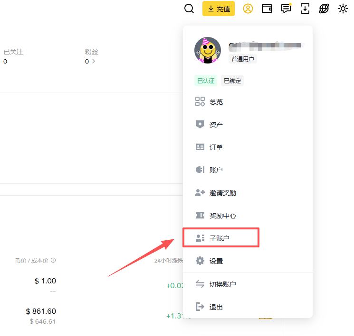Image resolution: width=354 pixels, height=336 pixels.
Task: Click the 粉丝 followers label
Action: click(91, 52)
